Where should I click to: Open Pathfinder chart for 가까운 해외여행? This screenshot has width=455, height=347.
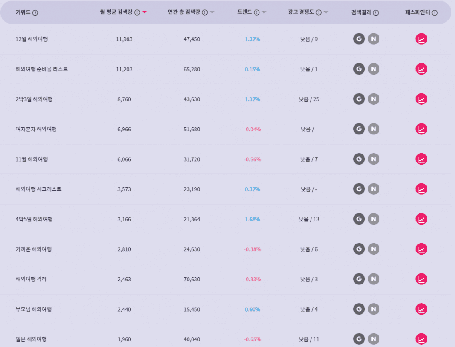click(421, 249)
